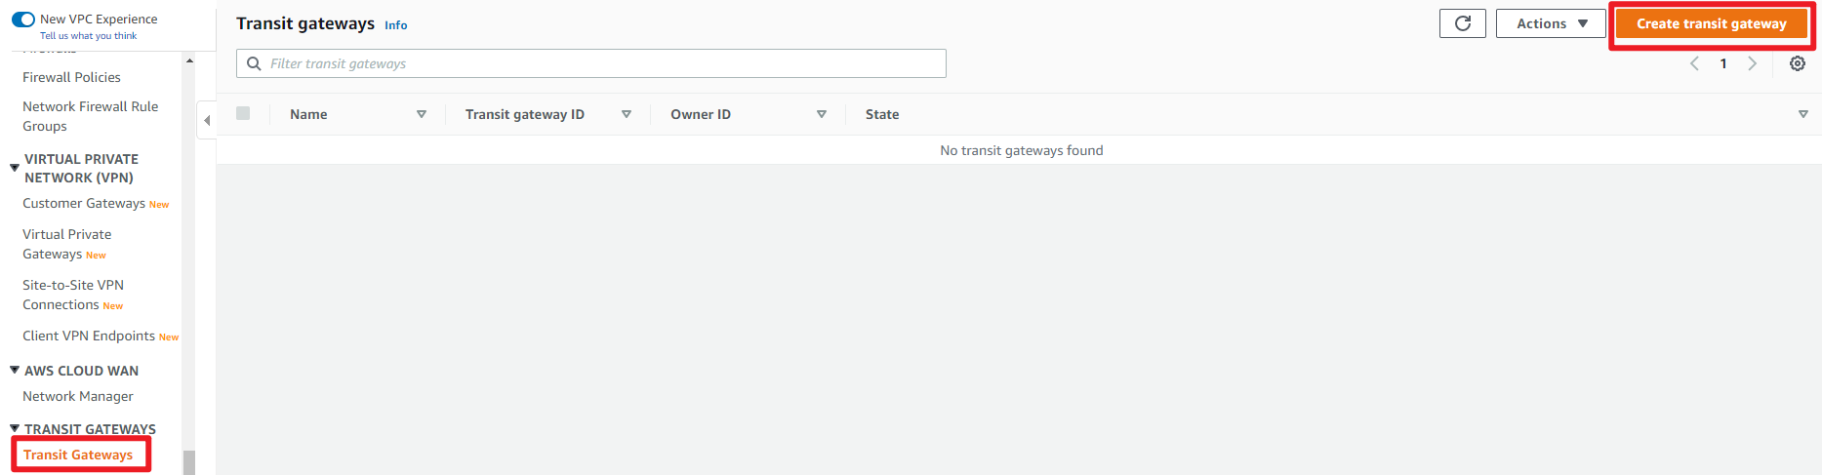Image resolution: width=1822 pixels, height=475 pixels.
Task: Collapse the Transit Gateways section
Action: [x=15, y=428]
